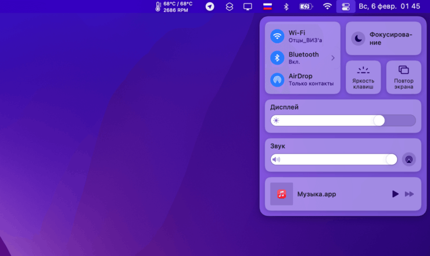Toggle AirDrop using its round icon
Image resolution: width=430 pixels, height=256 pixels.
pos(278,79)
